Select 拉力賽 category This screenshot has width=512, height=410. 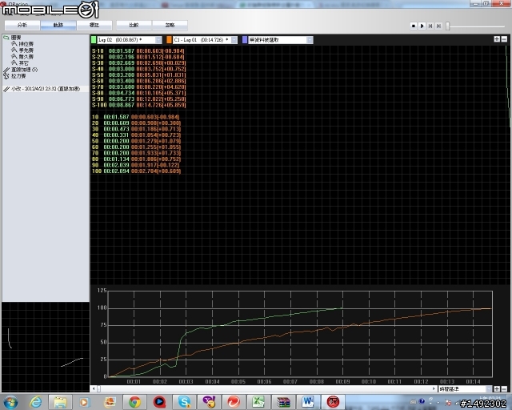pos(18,76)
